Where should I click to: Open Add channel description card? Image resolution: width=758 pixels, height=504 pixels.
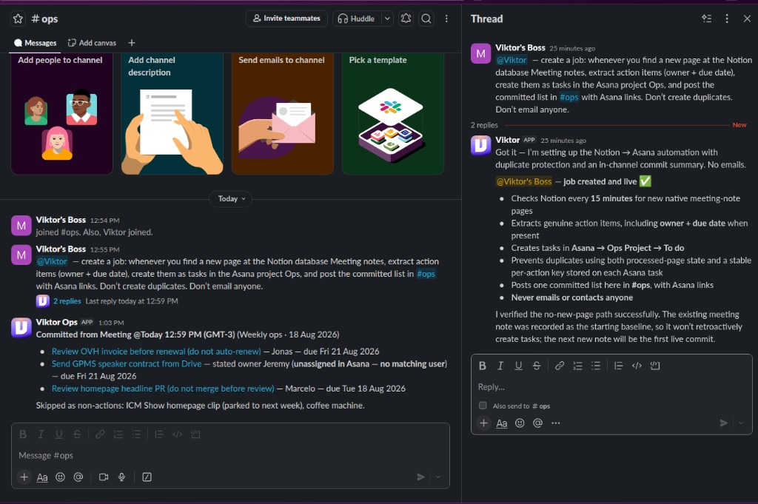[172, 113]
